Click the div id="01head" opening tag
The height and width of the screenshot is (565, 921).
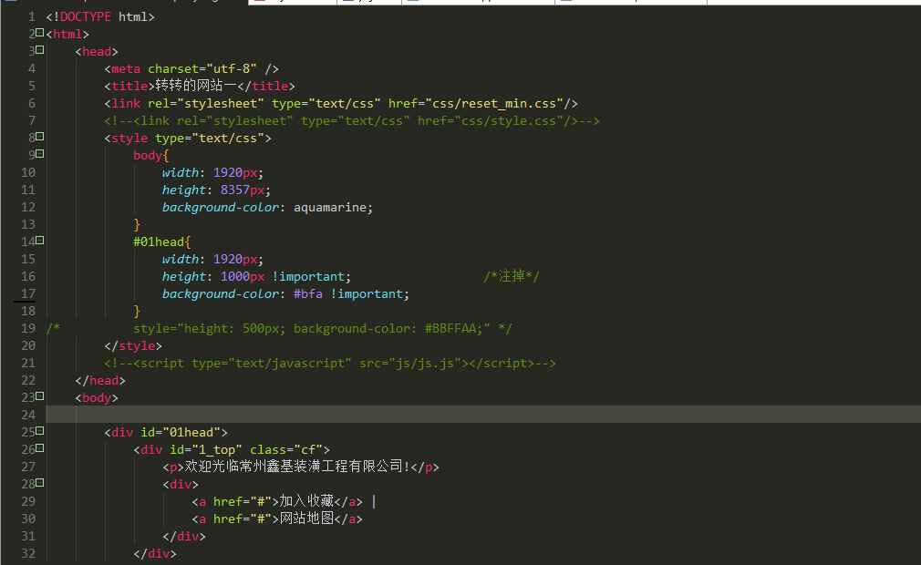166,432
